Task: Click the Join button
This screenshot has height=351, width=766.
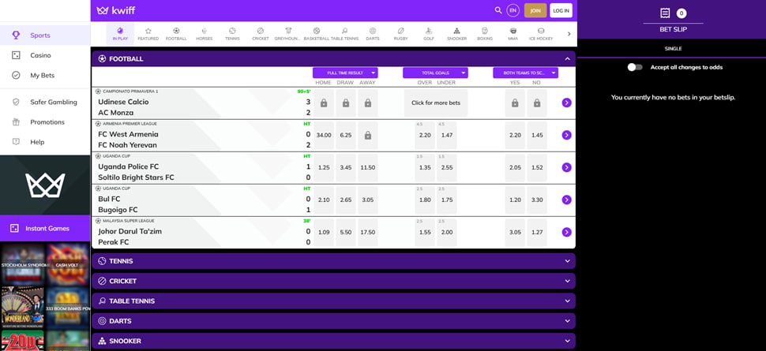Action: point(535,10)
